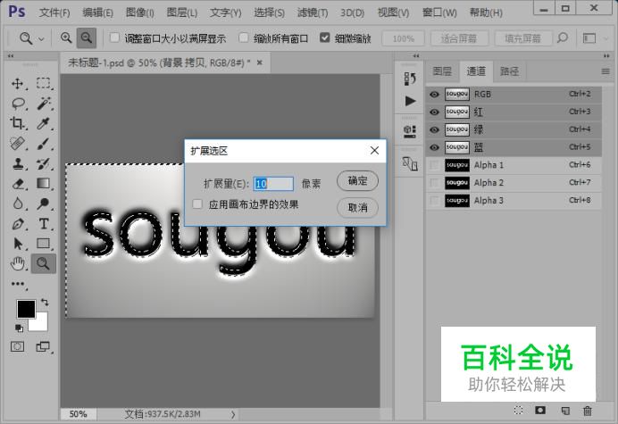
Task: Select the Blur tool
Action: (17, 204)
